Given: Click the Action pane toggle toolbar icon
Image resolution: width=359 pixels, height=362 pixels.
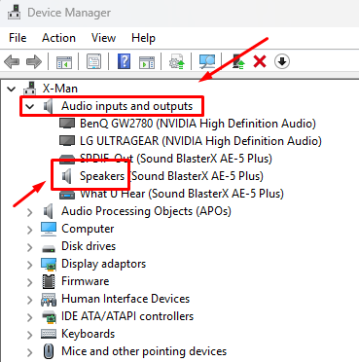Looking at the screenshot, I should [147, 61].
